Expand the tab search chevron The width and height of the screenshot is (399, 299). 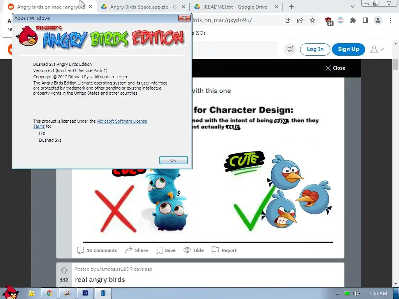[352, 7]
